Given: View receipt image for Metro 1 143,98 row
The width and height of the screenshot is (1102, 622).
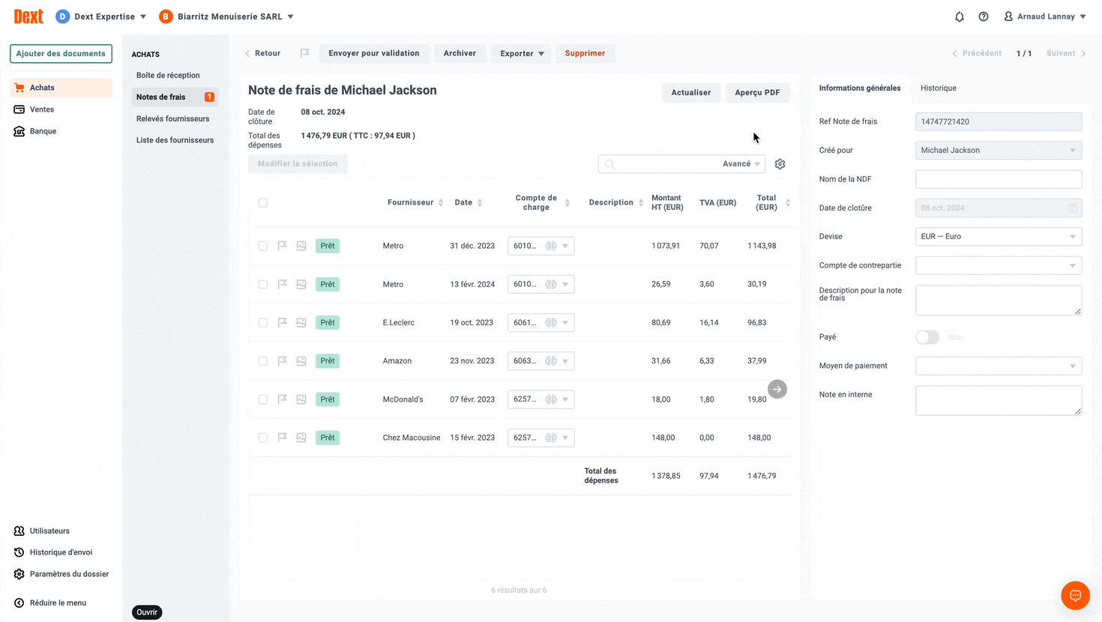Looking at the screenshot, I should (x=301, y=246).
